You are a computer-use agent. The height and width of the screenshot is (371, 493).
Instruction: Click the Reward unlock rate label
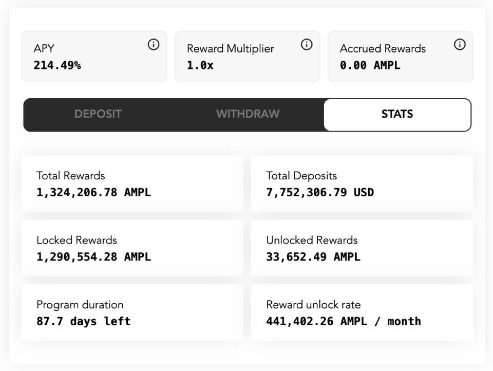[x=313, y=305]
